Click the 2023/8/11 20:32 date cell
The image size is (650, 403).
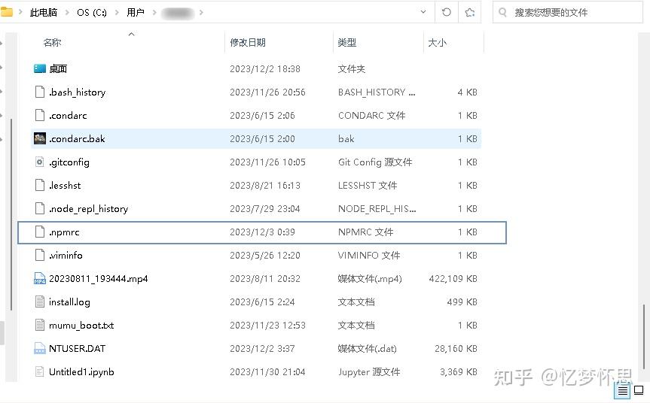[x=265, y=278]
